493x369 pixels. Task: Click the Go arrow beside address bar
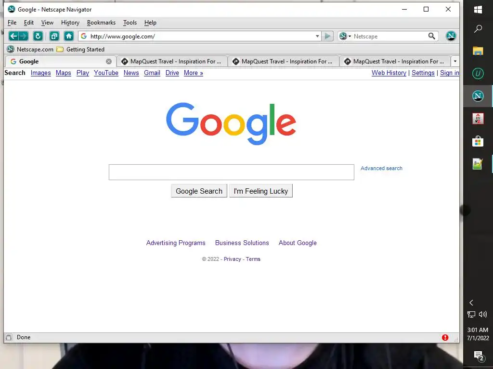[327, 36]
